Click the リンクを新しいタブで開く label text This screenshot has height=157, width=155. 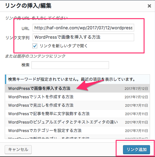tap(64, 46)
